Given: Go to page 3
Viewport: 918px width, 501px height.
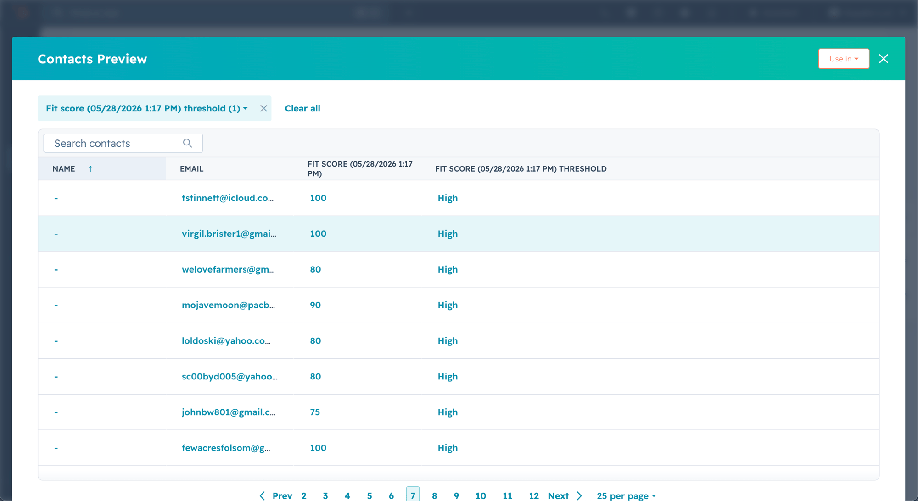Looking at the screenshot, I should point(325,495).
